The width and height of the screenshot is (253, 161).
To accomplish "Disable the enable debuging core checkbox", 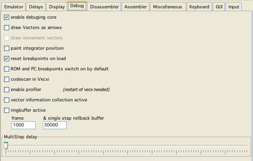I will pyautogui.click(x=6, y=17).
